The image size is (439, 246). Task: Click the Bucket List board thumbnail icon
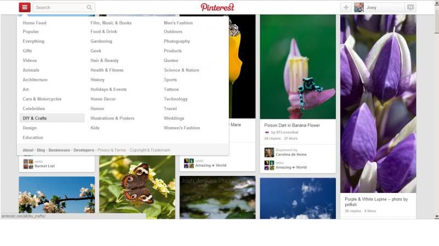pos(29,164)
